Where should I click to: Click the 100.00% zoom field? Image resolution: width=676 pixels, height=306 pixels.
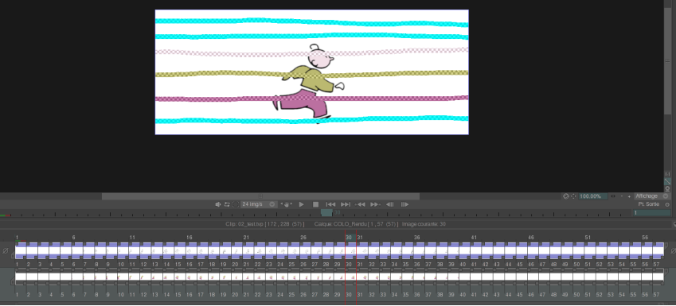[592, 196]
